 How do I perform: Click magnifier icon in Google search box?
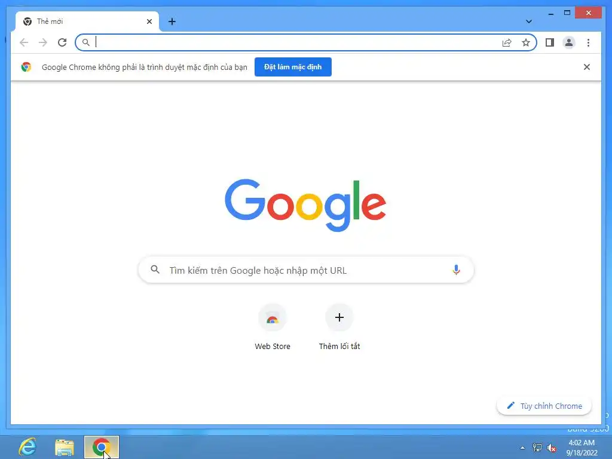click(155, 270)
